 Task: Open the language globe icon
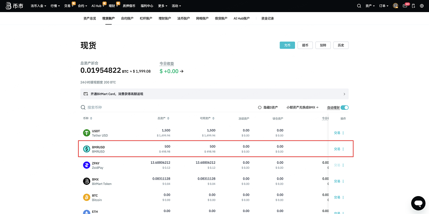coord(415,6)
